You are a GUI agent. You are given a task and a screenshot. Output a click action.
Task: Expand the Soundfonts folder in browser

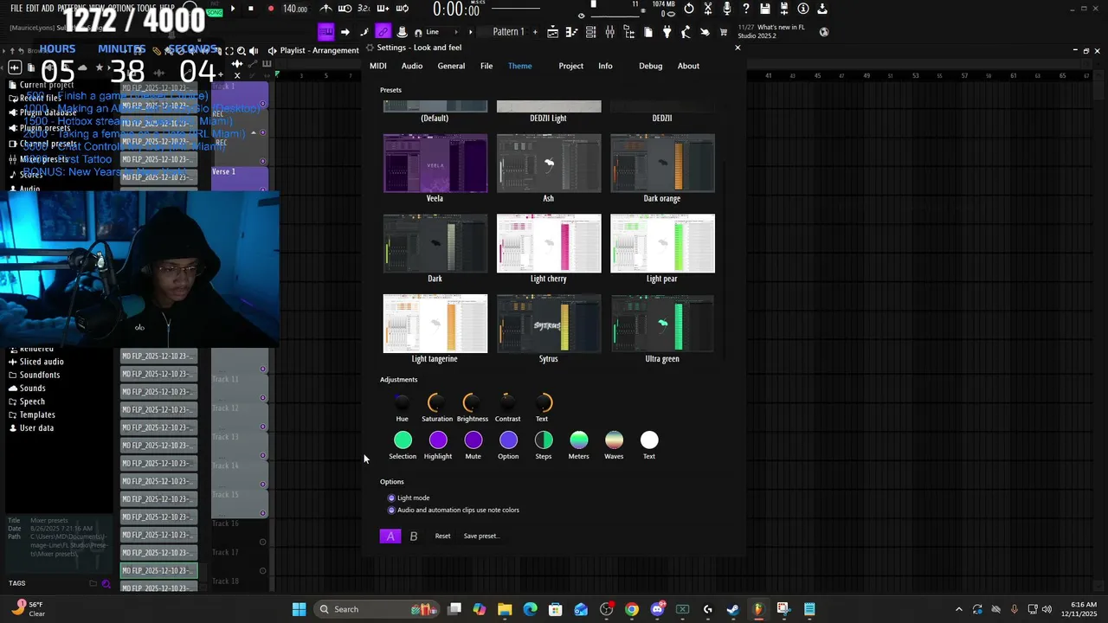pyautogui.click(x=40, y=375)
